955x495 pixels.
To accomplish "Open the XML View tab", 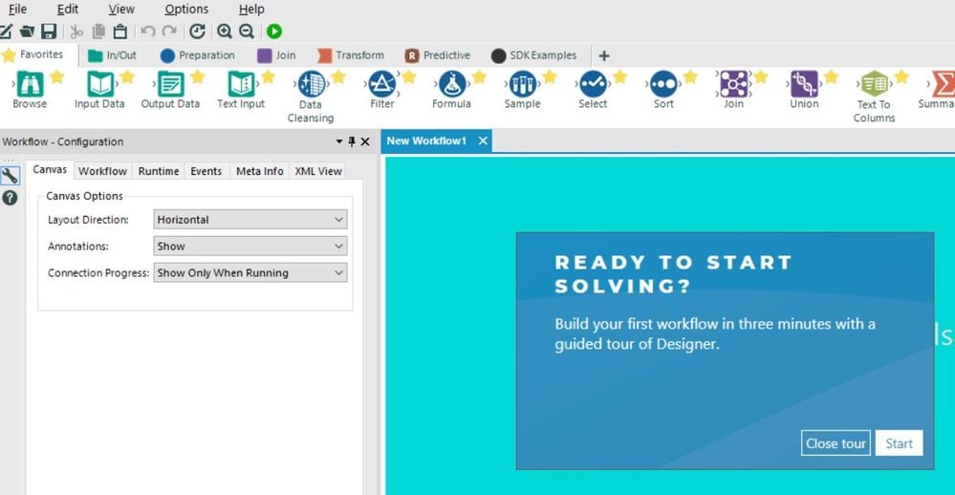I will 318,171.
